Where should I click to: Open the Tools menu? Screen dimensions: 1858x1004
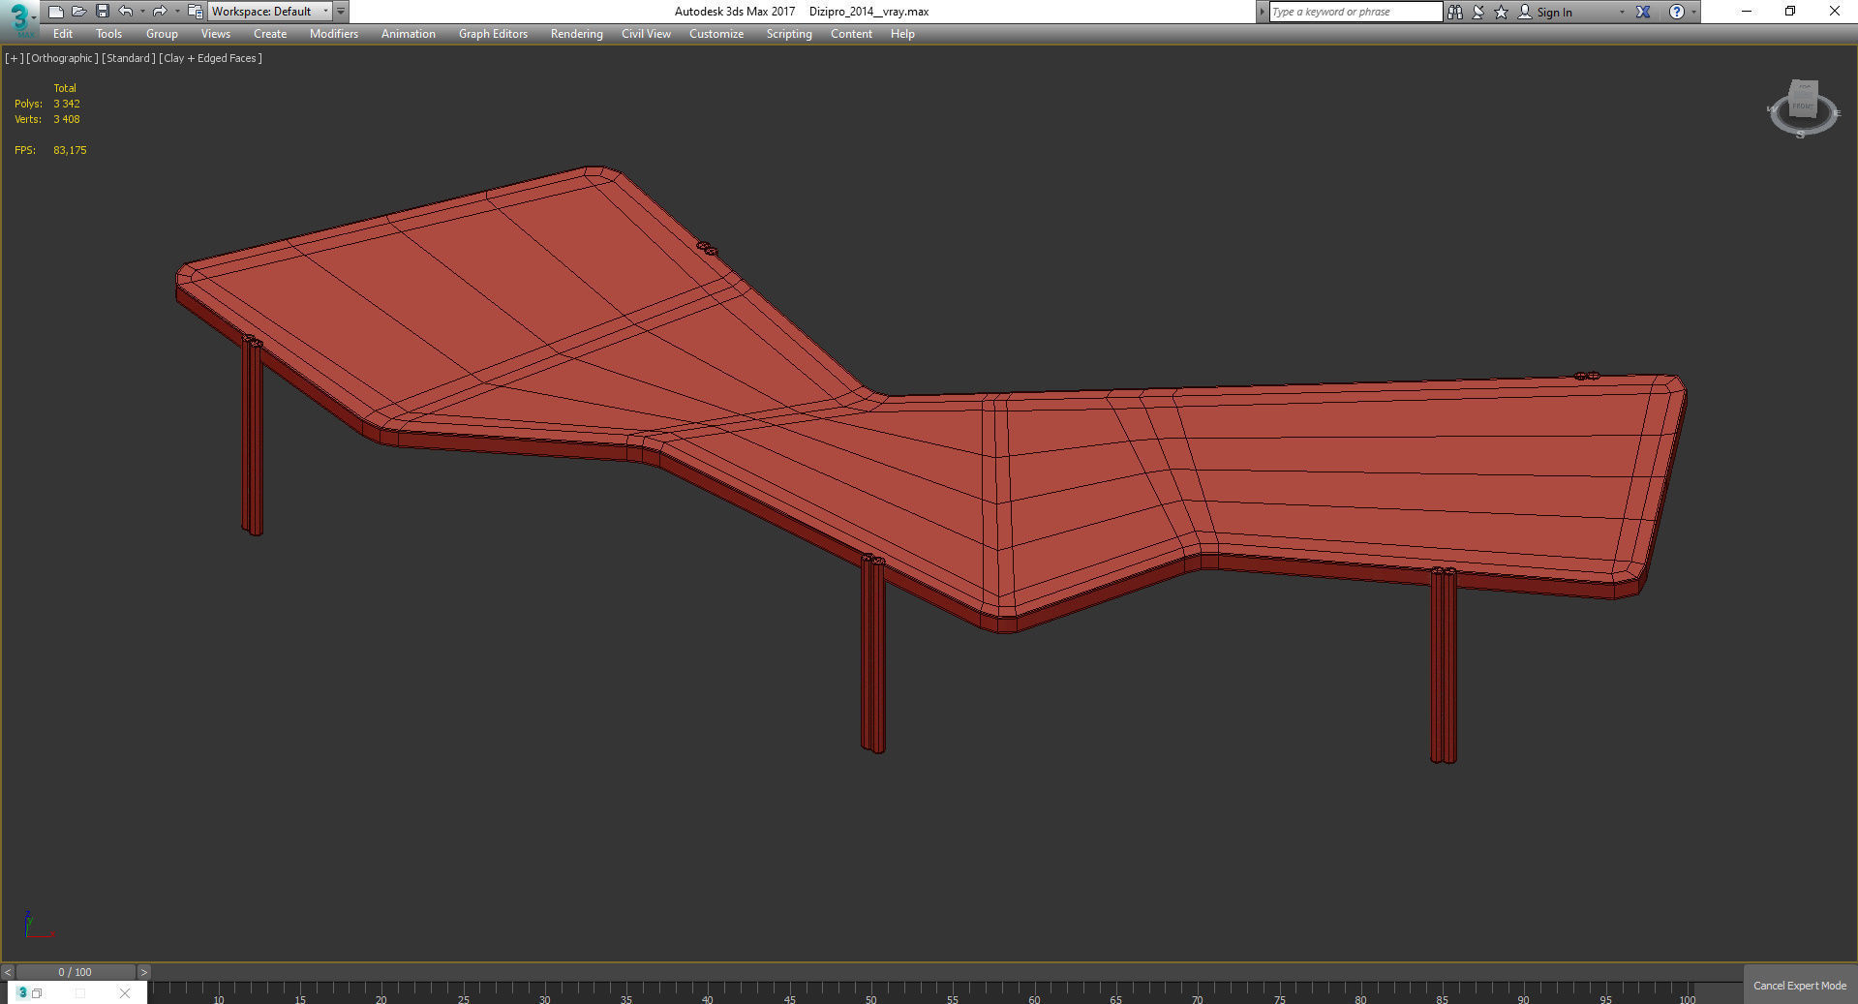click(x=109, y=34)
